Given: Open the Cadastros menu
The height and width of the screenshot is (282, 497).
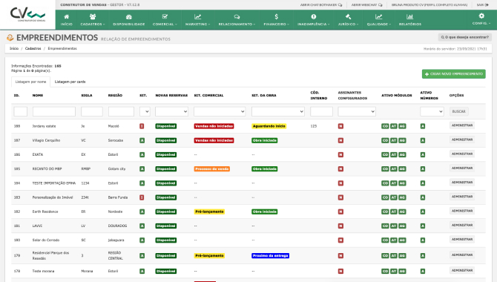Looking at the screenshot, I should point(93,20).
